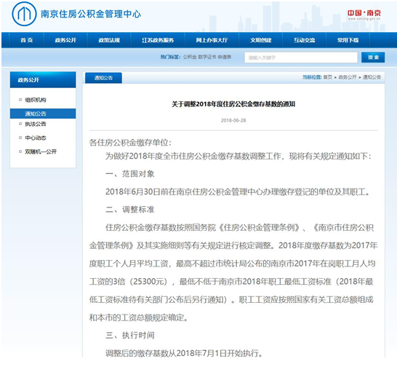
Task: Click the 搜索 search button
Action: tap(373, 58)
